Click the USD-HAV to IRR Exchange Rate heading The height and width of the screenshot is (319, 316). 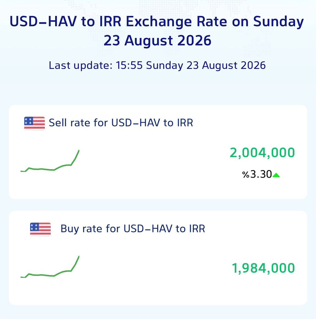[157, 21]
